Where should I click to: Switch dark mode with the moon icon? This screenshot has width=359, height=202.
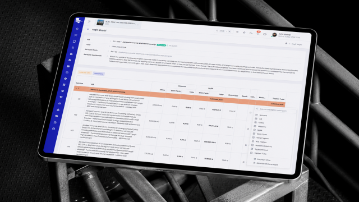coord(251,33)
